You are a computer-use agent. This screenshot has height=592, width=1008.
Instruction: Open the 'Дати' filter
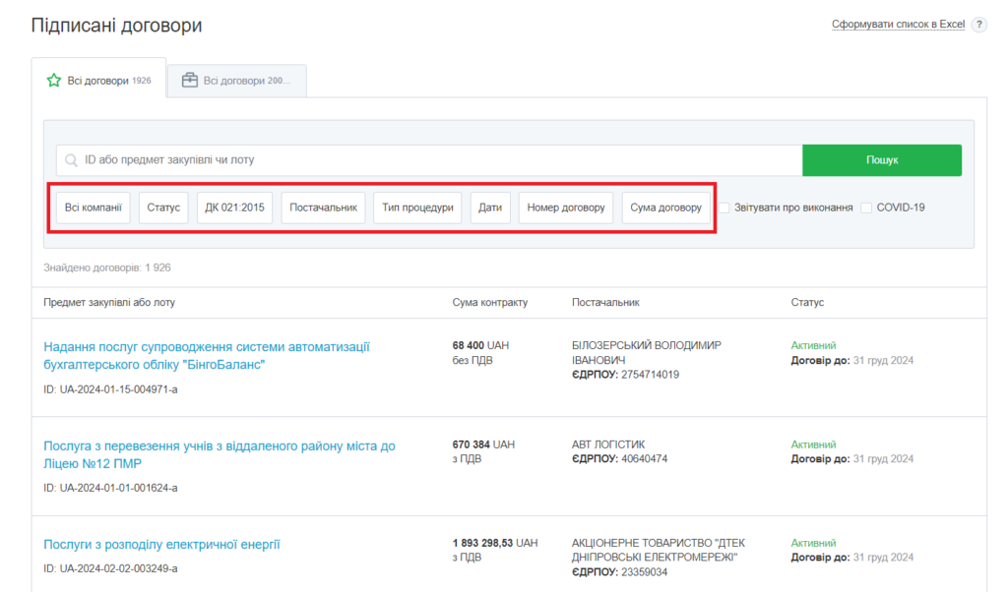pyautogui.click(x=490, y=207)
